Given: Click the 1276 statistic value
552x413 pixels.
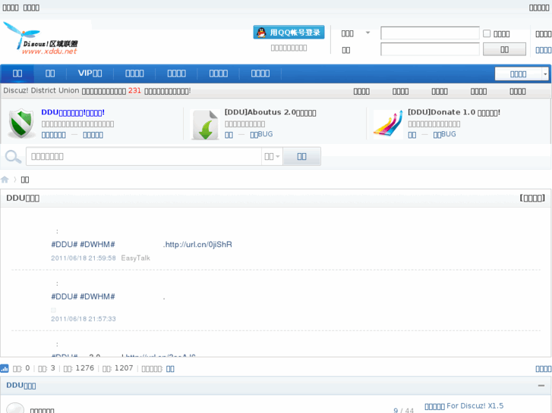Looking at the screenshot, I should click(85, 368).
